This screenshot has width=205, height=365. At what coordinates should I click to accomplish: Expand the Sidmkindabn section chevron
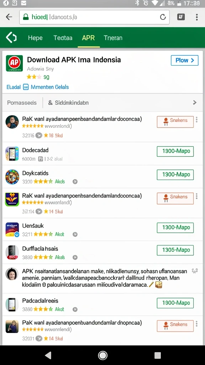click(195, 102)
